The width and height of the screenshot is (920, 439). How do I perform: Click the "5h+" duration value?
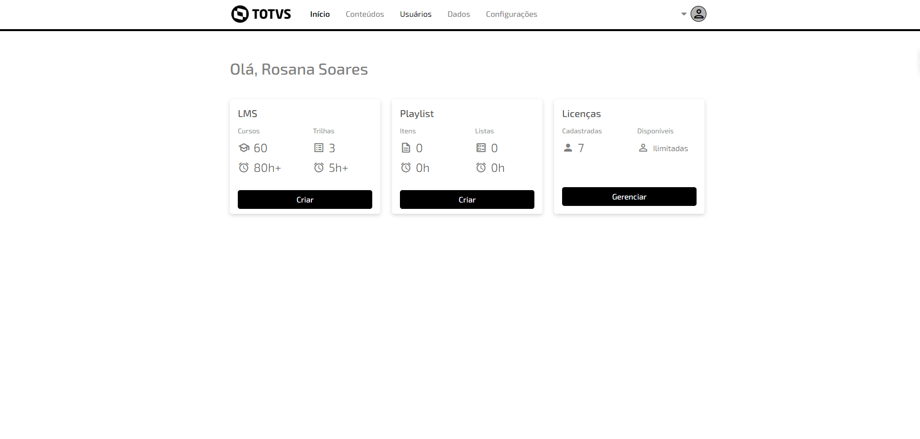click(x=339, y=168)
